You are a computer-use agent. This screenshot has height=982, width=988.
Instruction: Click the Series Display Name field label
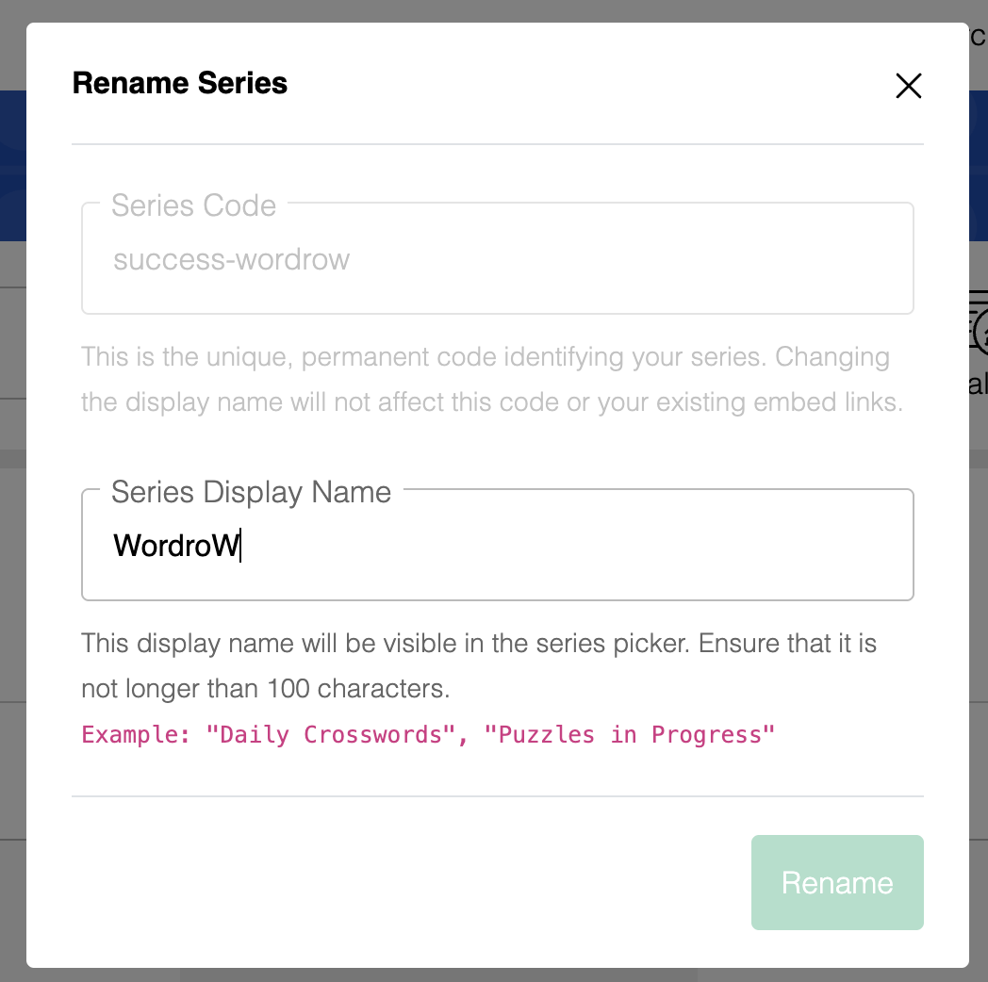click(251, 491)
